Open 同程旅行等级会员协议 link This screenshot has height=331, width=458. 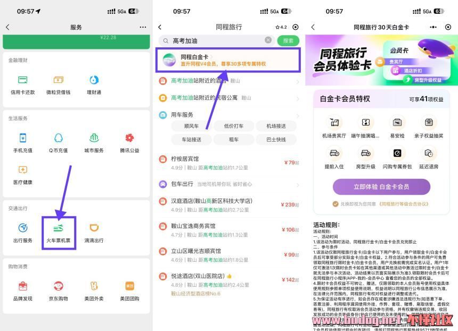403,204
